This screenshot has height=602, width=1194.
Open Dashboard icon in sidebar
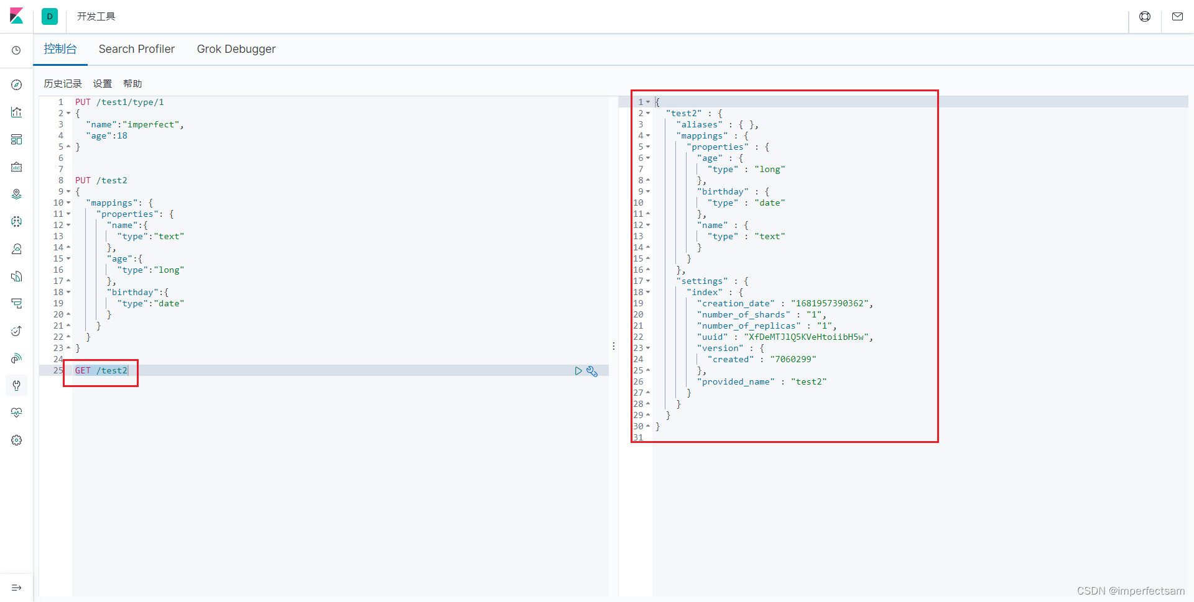coord(17,140)
